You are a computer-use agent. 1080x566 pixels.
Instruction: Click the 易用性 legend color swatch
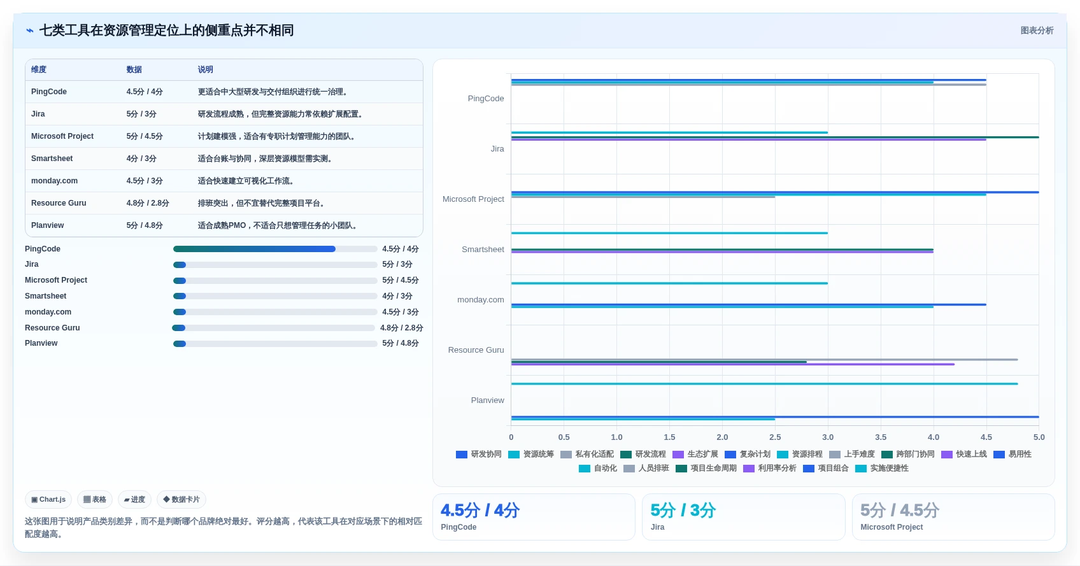tap(999, 455)
